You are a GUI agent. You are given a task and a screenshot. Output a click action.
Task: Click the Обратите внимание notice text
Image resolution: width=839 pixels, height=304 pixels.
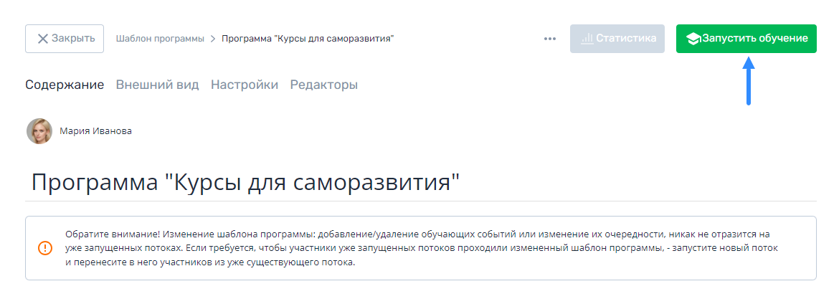pos(421,249)
